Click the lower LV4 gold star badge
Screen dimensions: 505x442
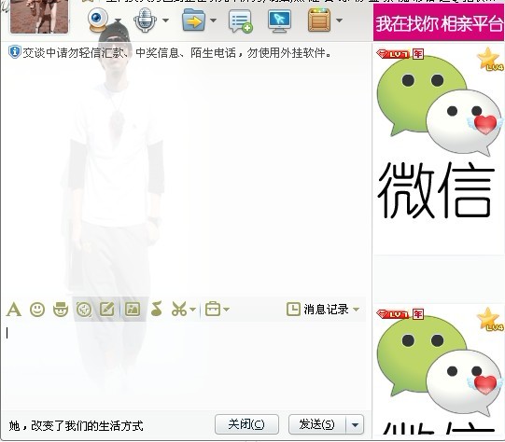coord(489,319)
